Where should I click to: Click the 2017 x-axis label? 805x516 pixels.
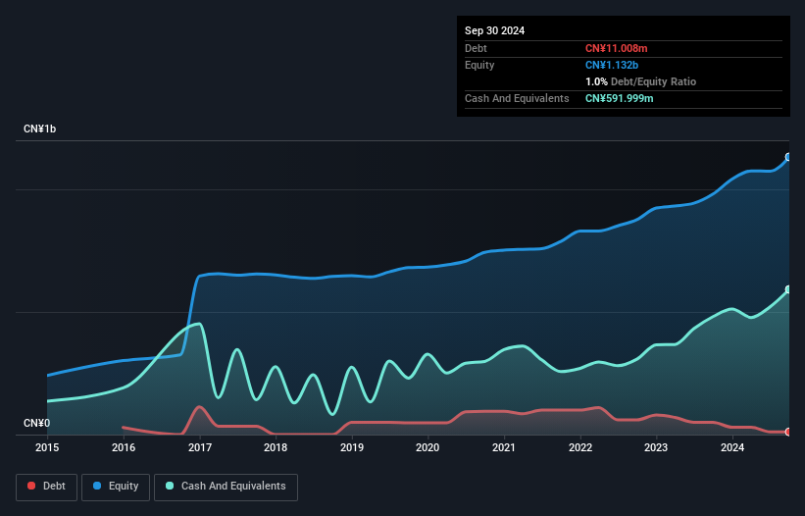tap(200, 447)
